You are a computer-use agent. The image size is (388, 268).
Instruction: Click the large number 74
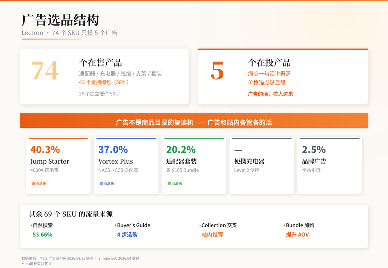pyautogui.click(x=45, y=71)
